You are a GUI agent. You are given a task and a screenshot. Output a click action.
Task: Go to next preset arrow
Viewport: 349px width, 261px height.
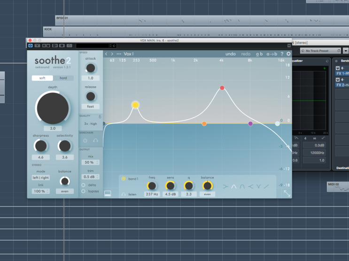[x=112, y=54]
